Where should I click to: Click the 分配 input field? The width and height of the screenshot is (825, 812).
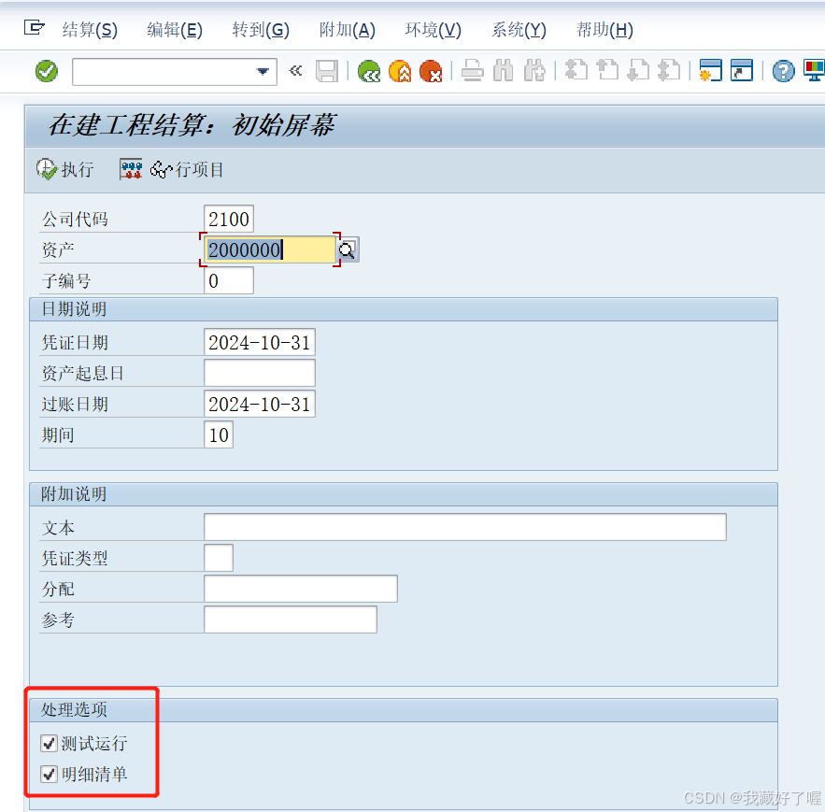(301, 589)
